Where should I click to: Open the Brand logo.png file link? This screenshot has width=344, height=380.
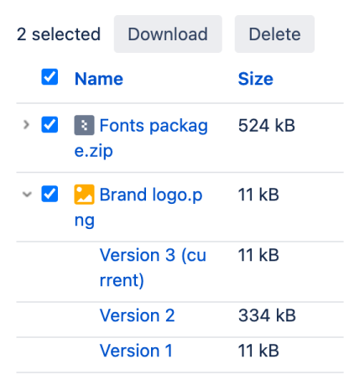tap(138, 207)
